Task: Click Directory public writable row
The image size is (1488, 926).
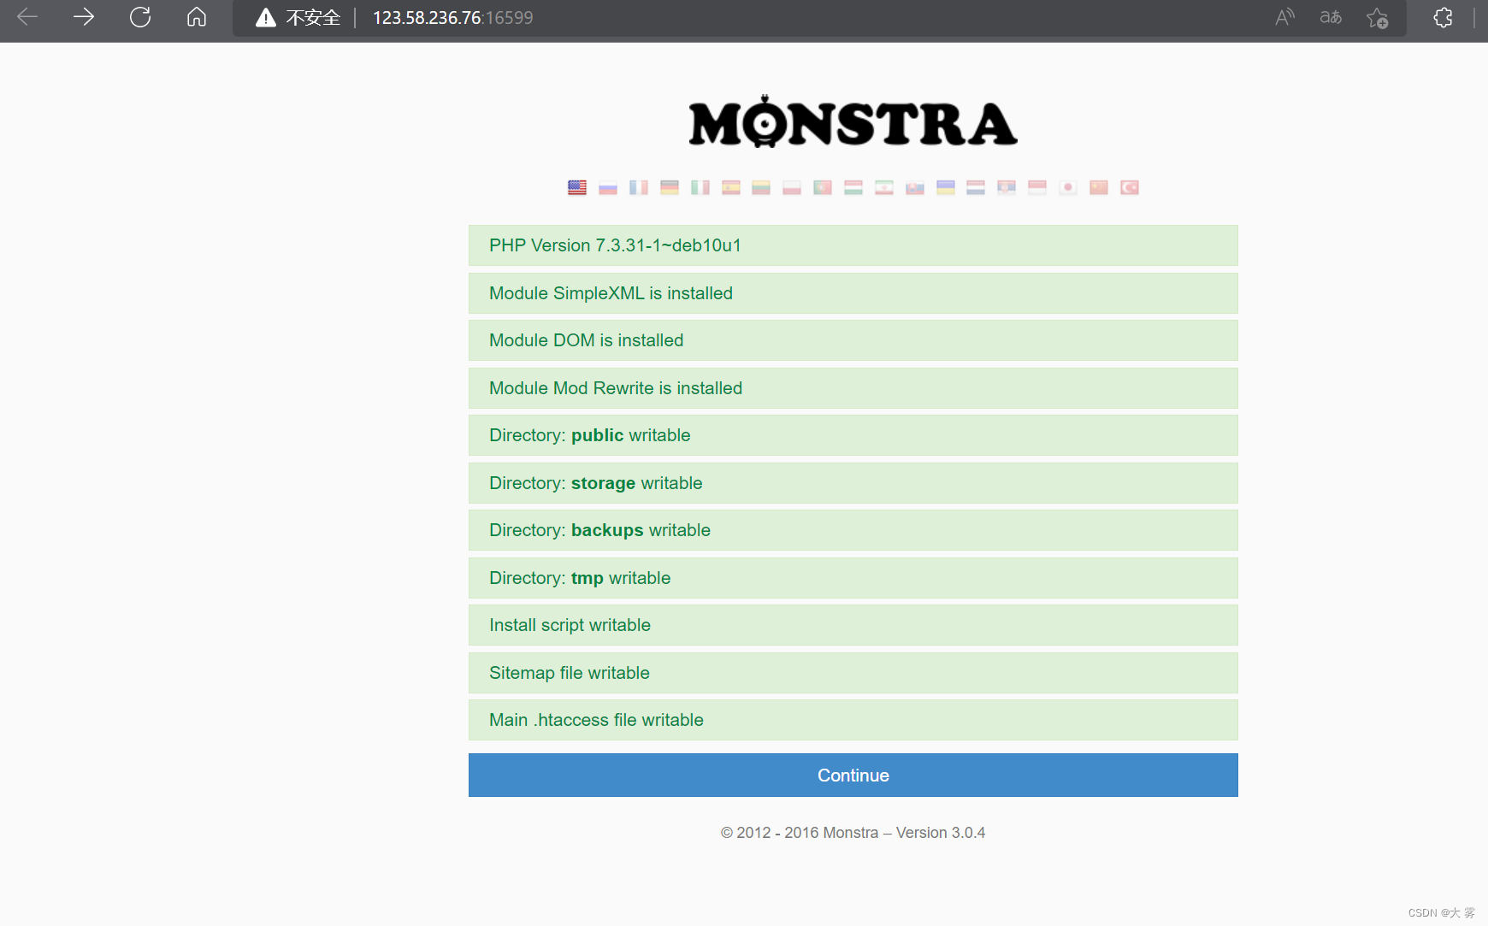Action: [853, 435]
